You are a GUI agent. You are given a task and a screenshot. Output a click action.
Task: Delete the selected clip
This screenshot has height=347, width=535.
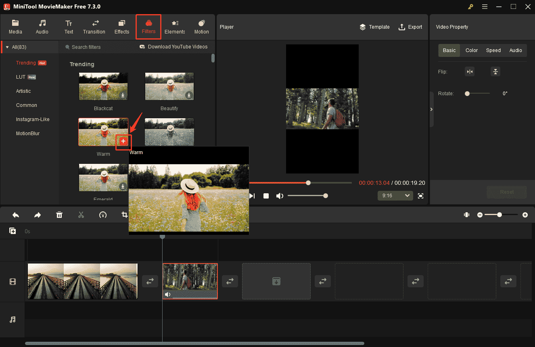coord(59,215)
